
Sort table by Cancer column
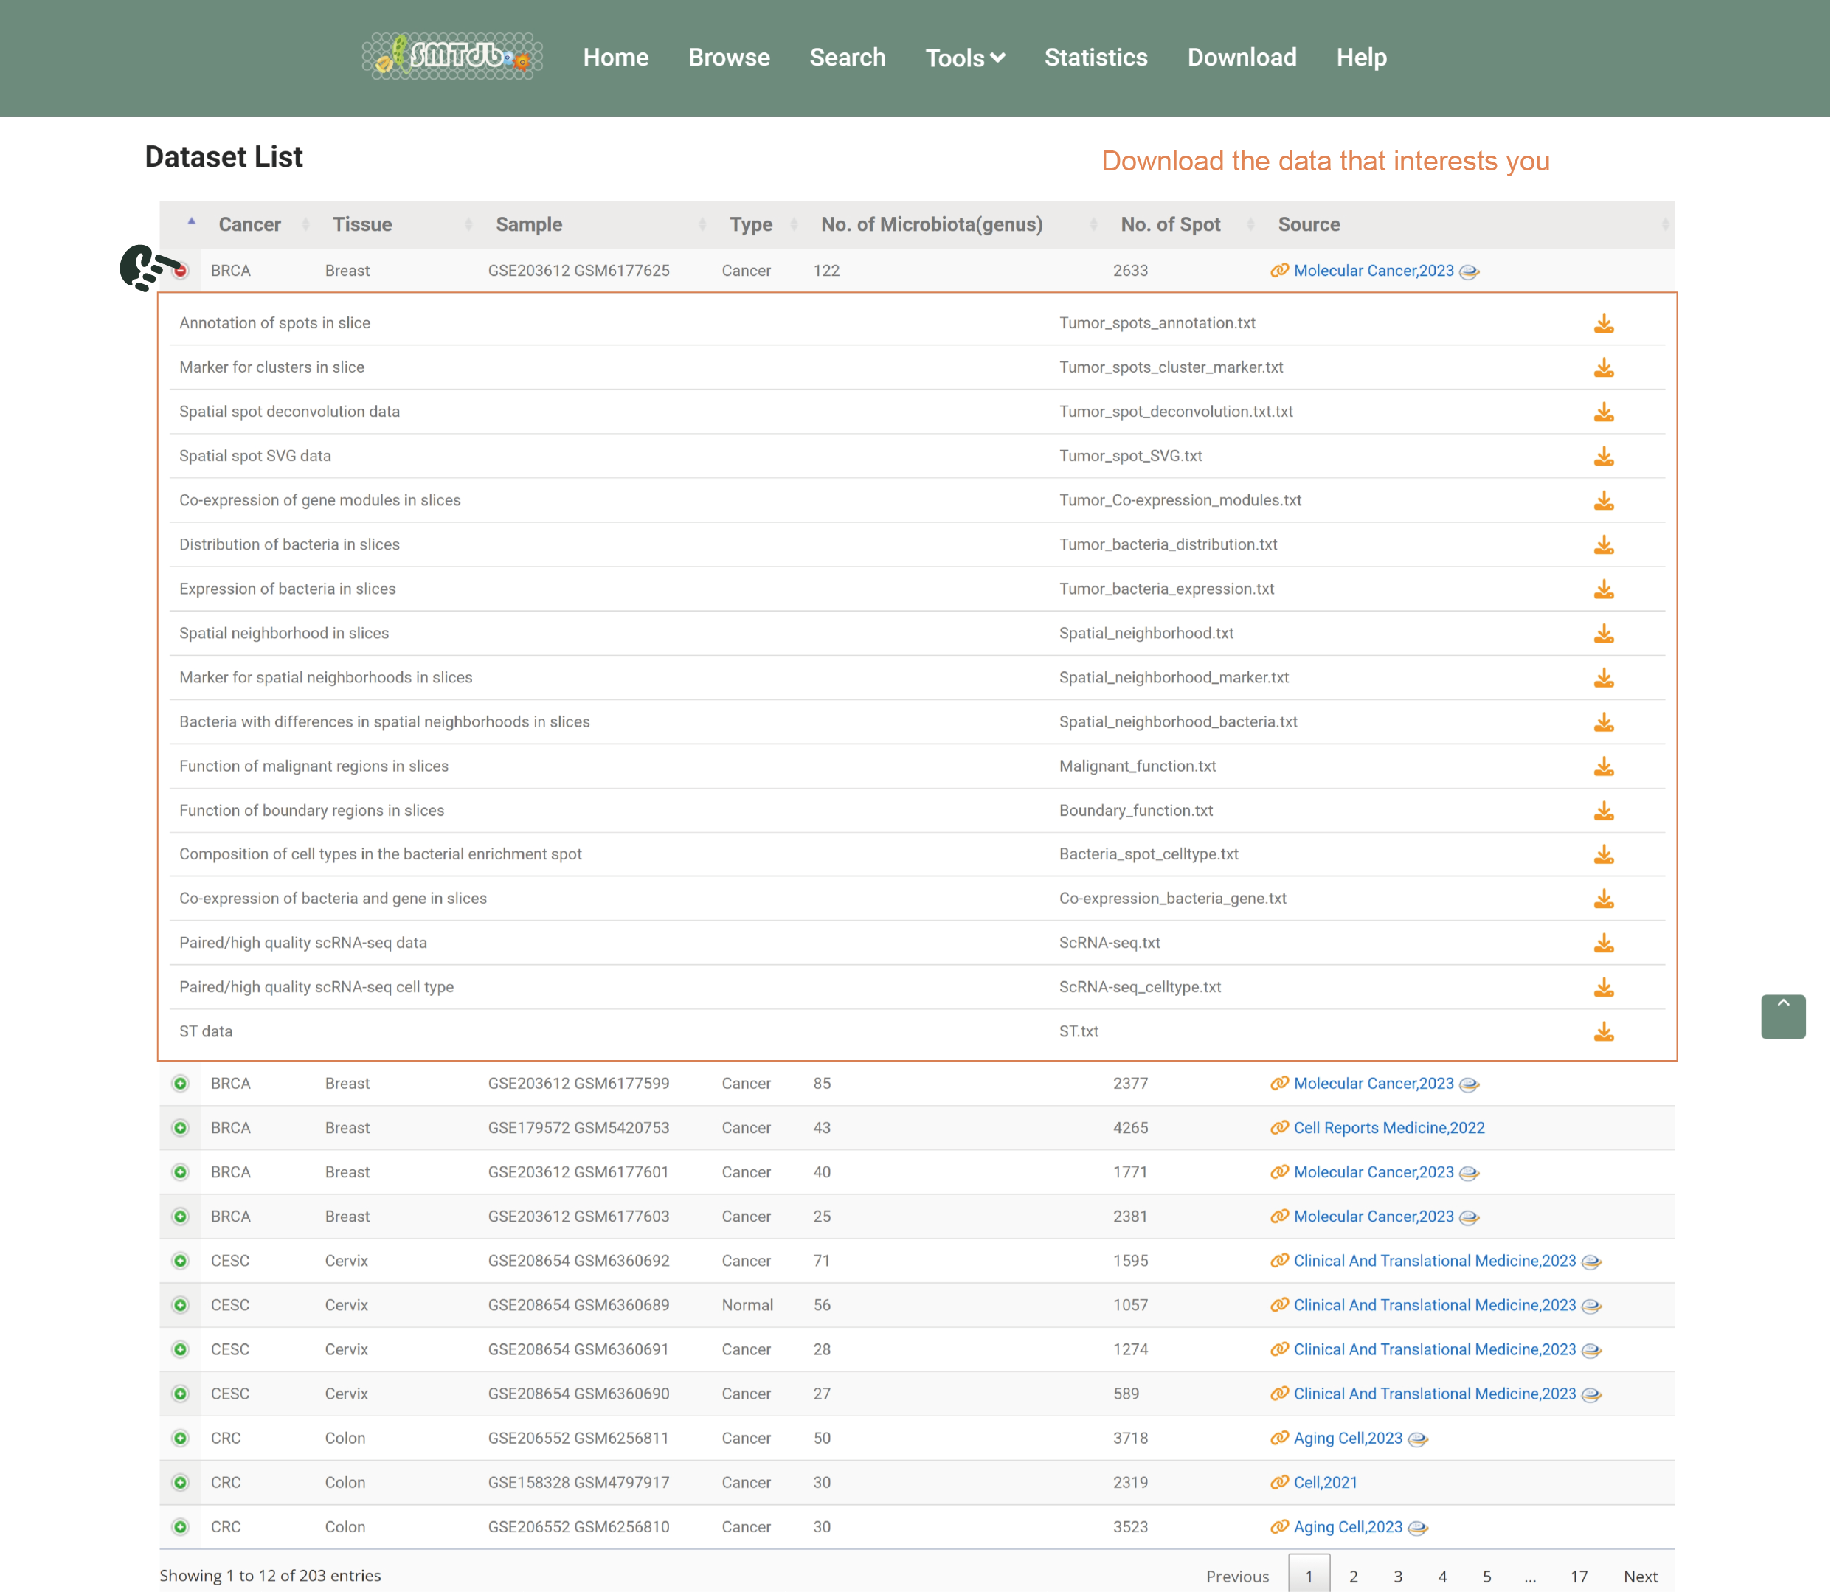(249, 225)
